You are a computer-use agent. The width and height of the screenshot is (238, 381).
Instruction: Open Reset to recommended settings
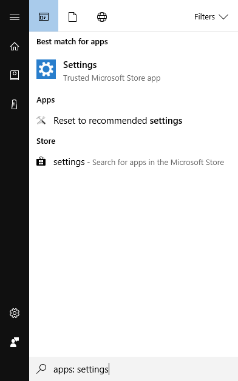133,121
